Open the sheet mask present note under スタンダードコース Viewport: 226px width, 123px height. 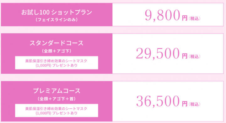[x=56, y=63]
